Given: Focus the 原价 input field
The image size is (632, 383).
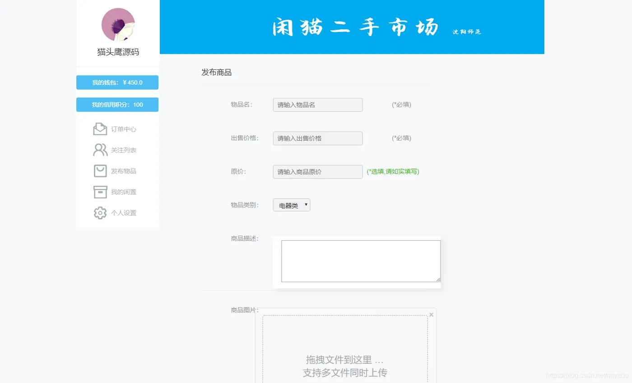Looking at the screenshot, I should click(x=318, y=172).
